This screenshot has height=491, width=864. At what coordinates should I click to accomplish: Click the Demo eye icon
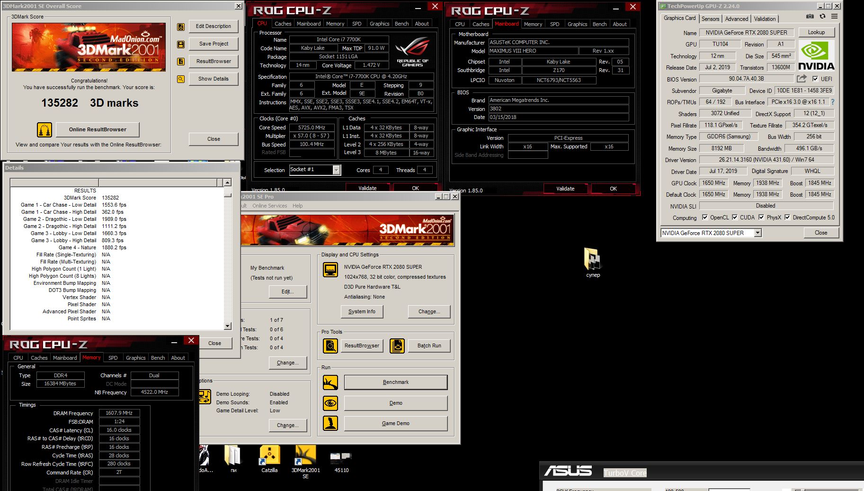(x=330, y=403)
